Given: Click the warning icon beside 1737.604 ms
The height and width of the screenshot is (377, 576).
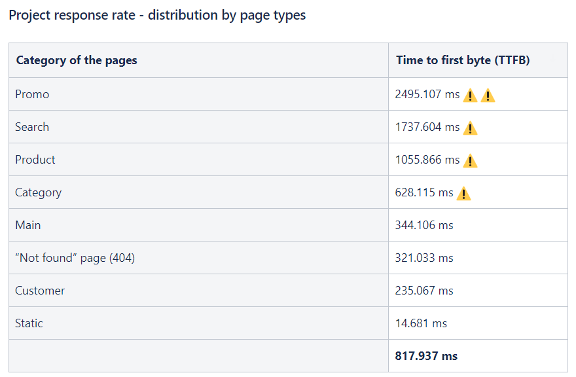Looking at the screenshot, I should (470, 128).
